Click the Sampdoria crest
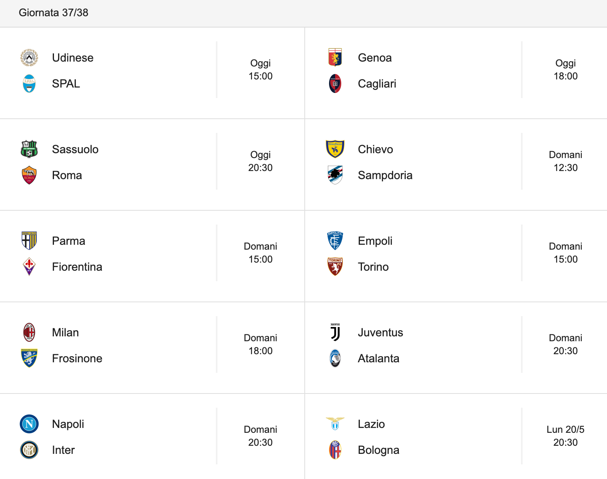 [335, 175]
